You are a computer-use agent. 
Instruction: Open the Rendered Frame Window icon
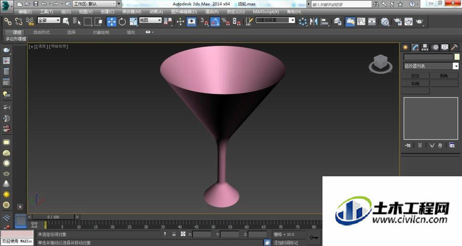click(408, 22)
